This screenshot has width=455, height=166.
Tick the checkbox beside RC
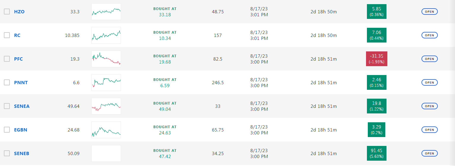(x=7, y=35)
